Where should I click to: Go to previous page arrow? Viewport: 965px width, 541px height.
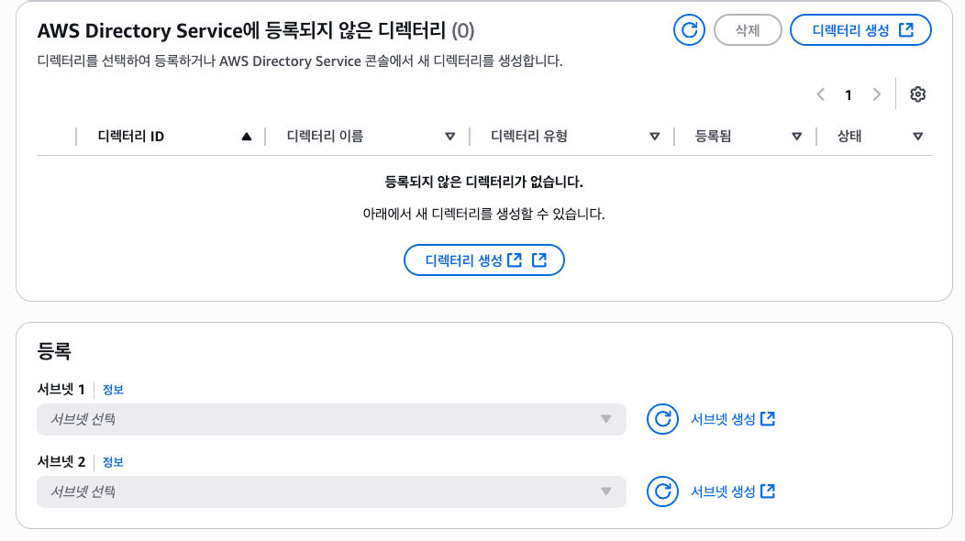tap(820, 94)
